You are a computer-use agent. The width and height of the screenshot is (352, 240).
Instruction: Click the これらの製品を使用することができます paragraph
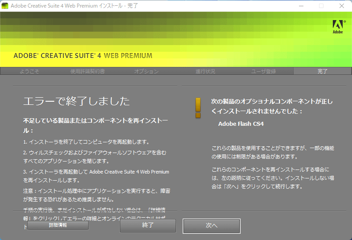point(273,153)
